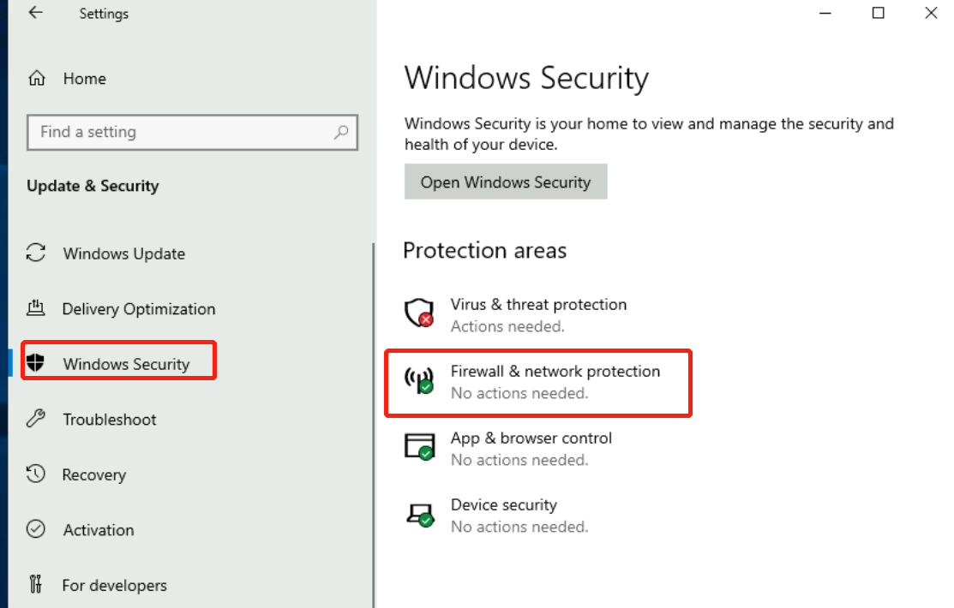The image size is (954, 608).
Task: Click the back arrow in Settings
Action: click(35, 14)
